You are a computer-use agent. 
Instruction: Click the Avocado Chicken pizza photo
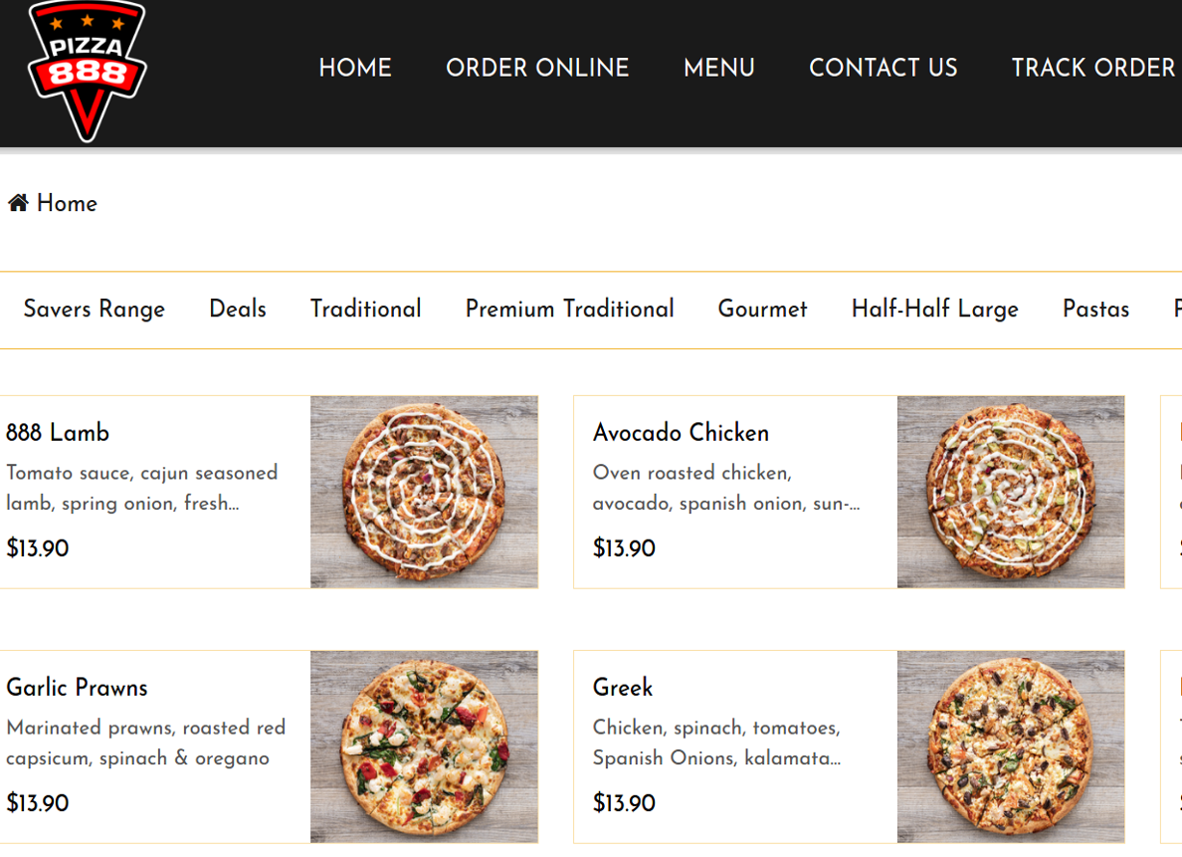(x=1011, y=492)
